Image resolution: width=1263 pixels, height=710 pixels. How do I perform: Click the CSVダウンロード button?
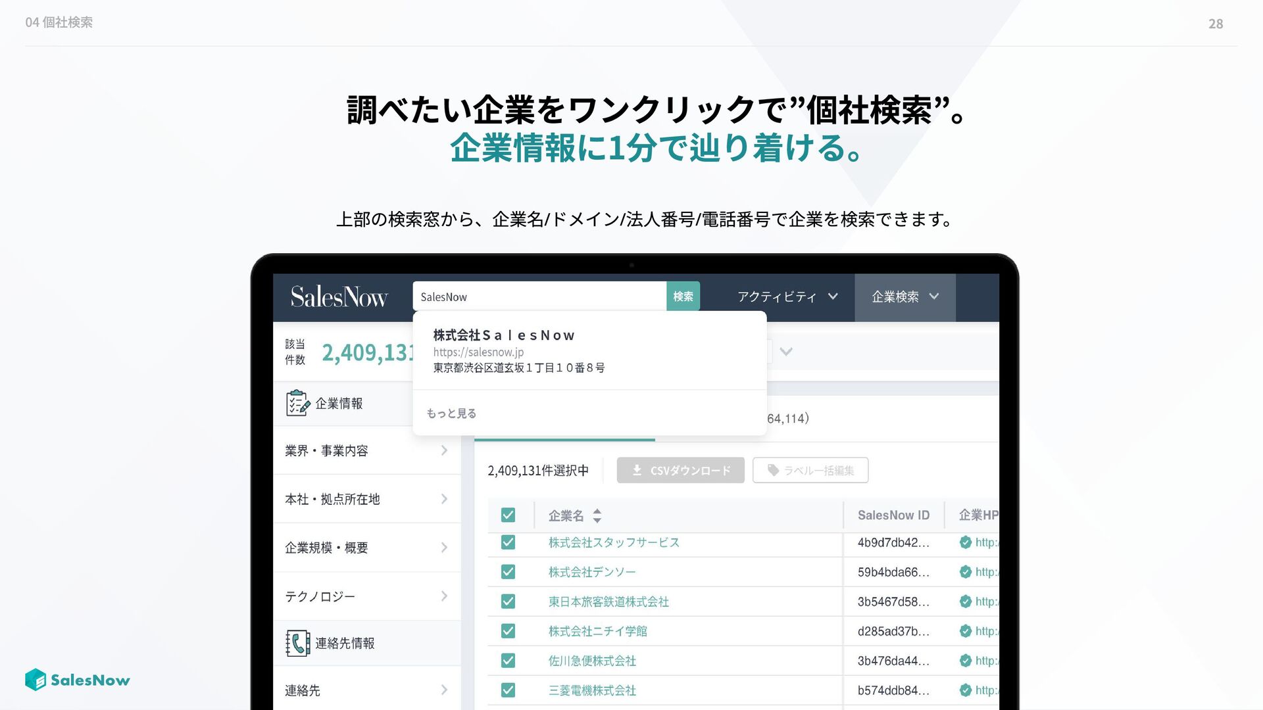[x=681, y=471]
